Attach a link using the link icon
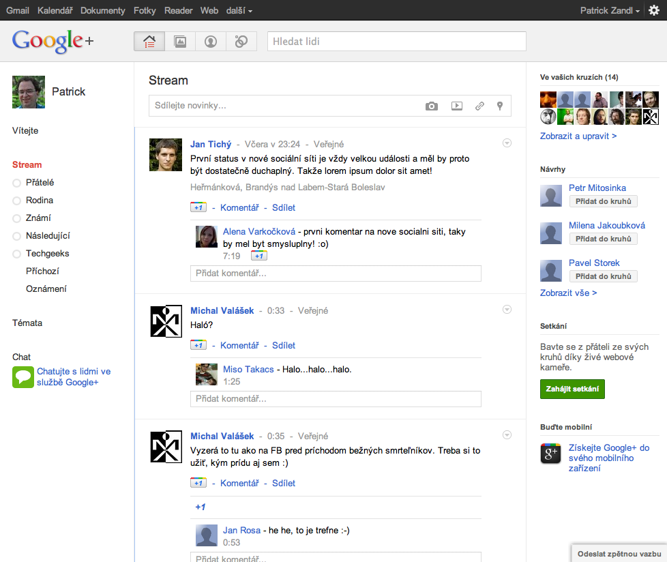This screenshot has width=667, height=562. tap(479, 106)
